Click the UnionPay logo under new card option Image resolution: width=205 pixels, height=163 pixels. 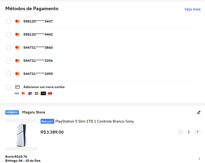pos(30,94)
